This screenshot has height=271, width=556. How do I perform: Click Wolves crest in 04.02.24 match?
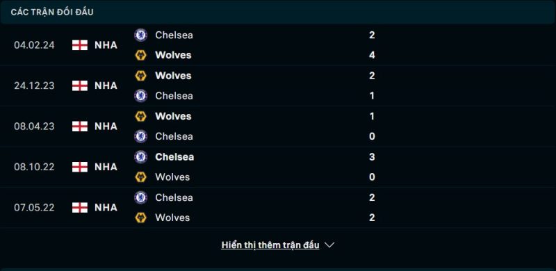[x=141, y=55]
